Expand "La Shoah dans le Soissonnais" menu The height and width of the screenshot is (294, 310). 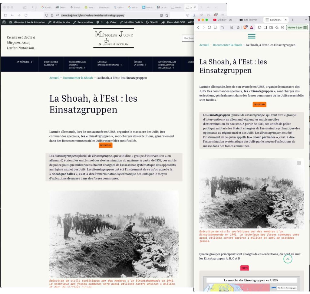click(110, 63)
